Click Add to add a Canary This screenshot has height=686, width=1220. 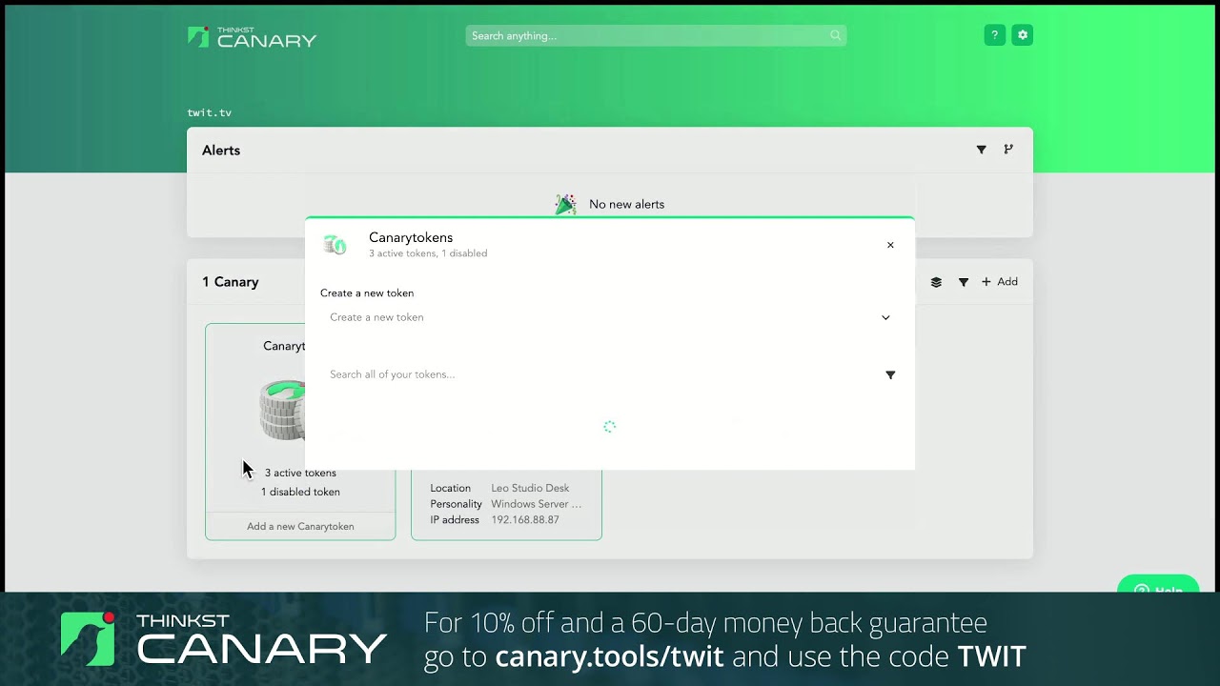pyautogui.click(x=1000, y=282)
